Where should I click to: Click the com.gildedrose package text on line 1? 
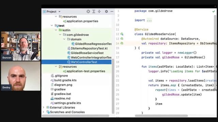160,11
